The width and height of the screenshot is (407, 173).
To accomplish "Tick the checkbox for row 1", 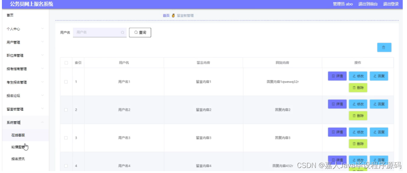I will tap(66, 82).
